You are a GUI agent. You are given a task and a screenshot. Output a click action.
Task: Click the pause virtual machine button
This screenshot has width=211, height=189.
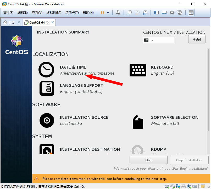pos(102,13)
